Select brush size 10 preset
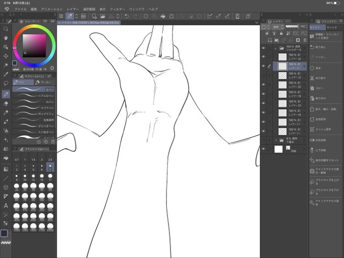344x258 pixels. 25,177
